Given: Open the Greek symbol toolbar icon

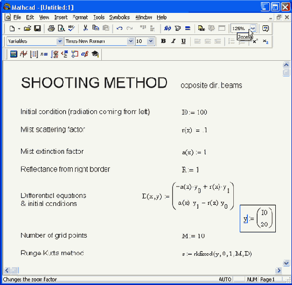Looking at the screenshot, I should coord(85,54).
